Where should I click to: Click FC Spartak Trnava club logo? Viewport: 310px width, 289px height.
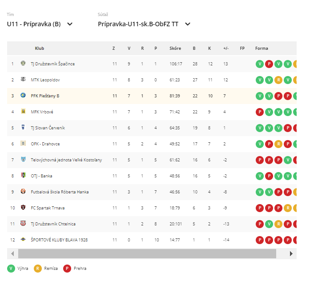[23, 208]
